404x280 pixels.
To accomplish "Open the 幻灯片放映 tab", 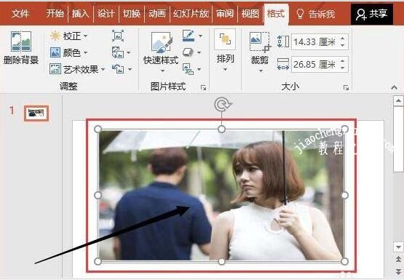I will 191,13.
